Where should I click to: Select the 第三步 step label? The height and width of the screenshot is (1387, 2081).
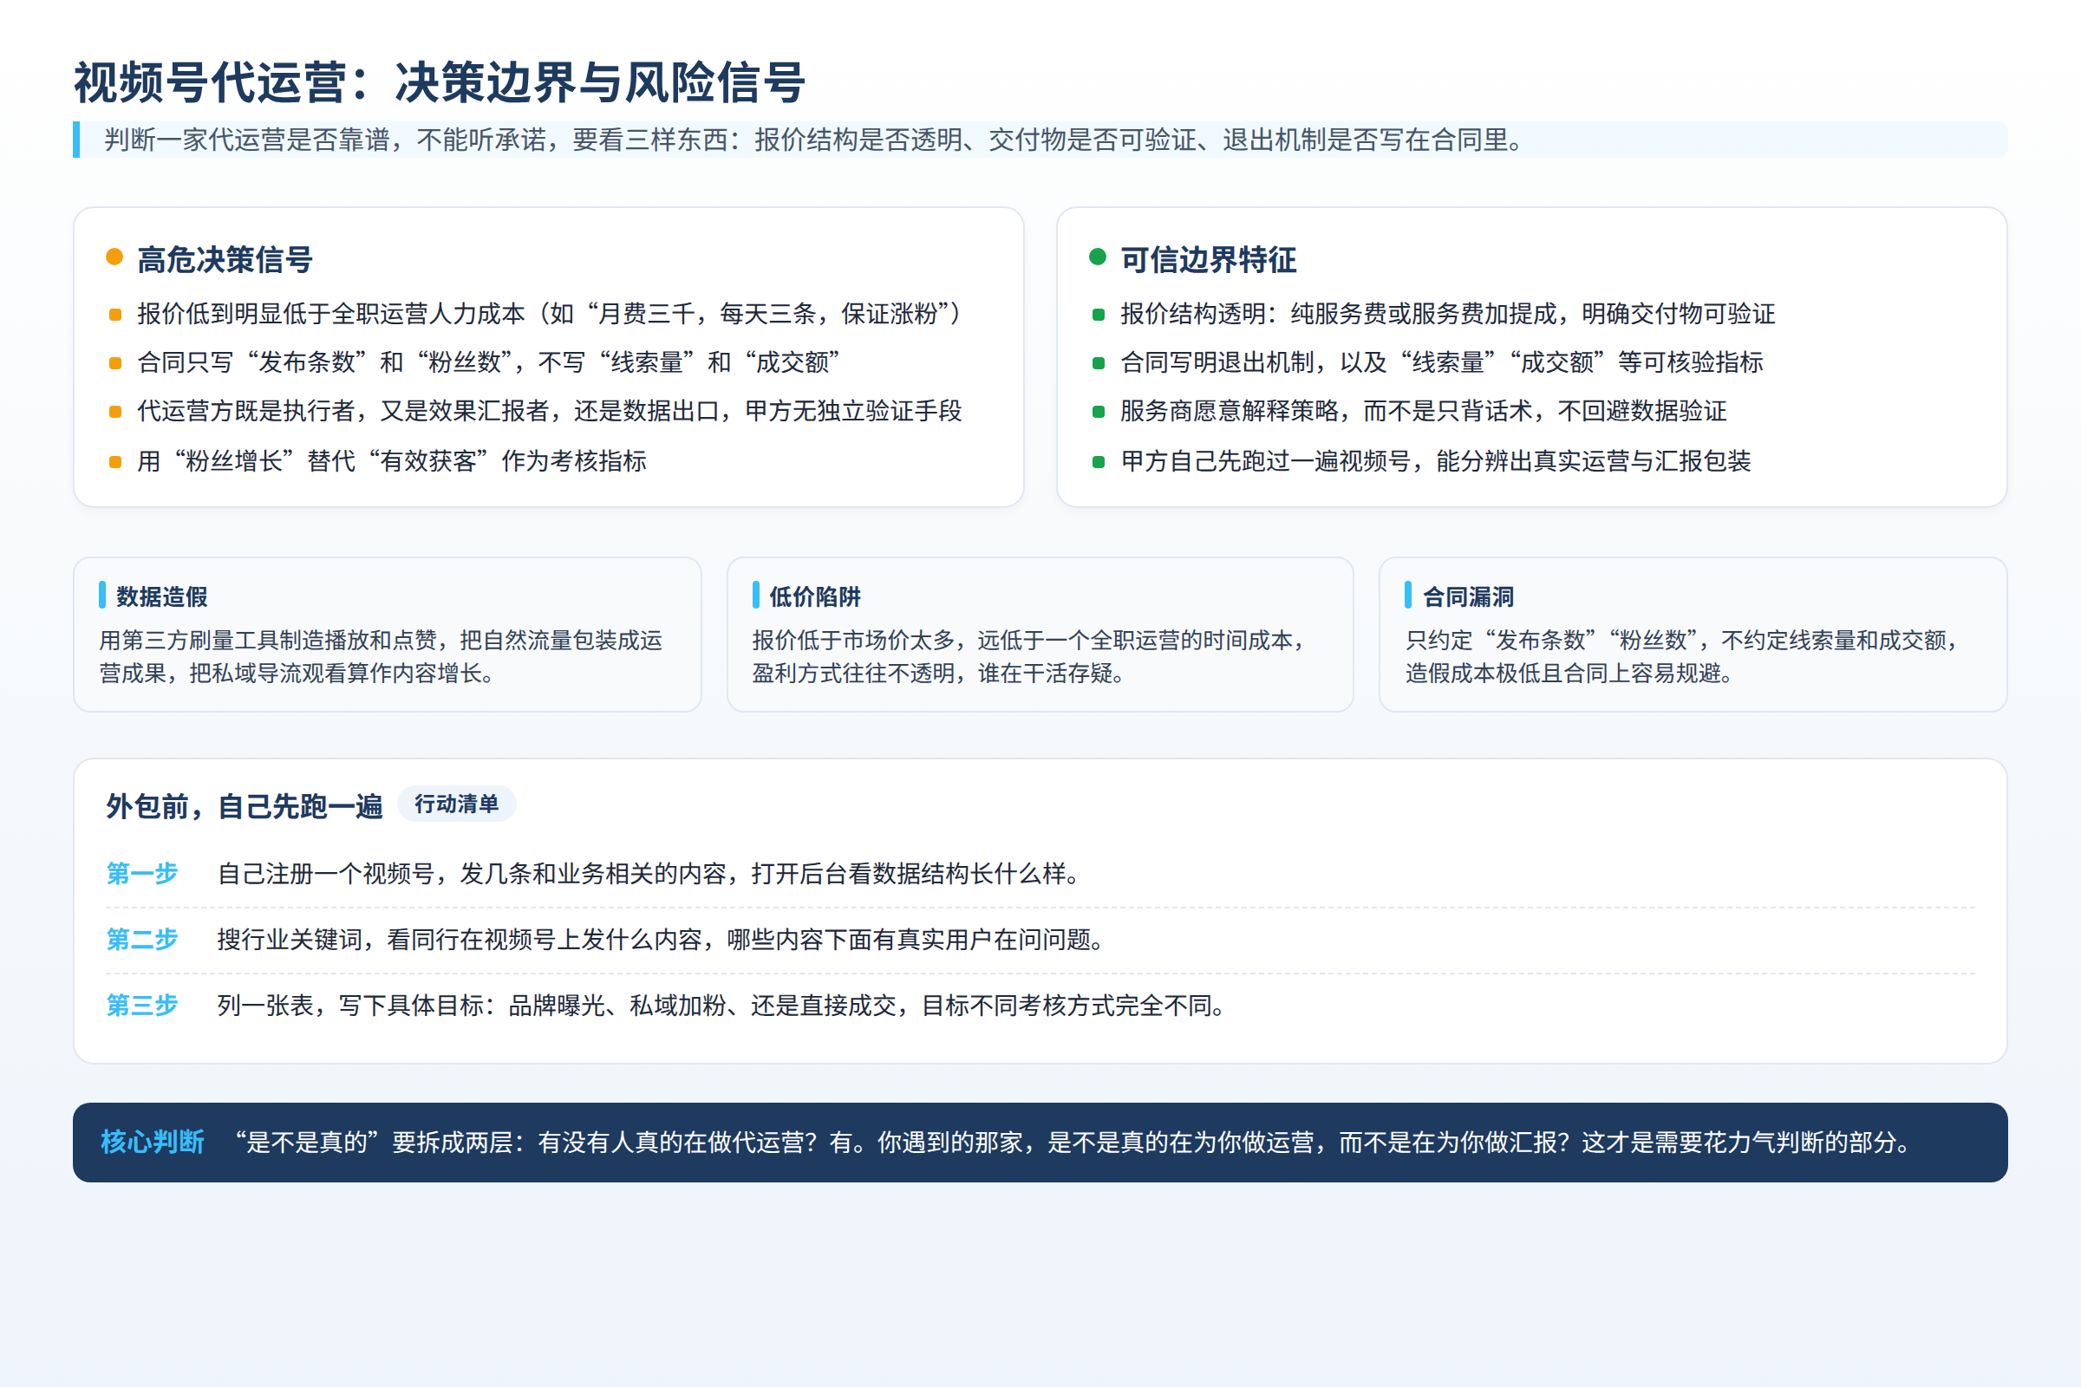[x=142, y=1006]
